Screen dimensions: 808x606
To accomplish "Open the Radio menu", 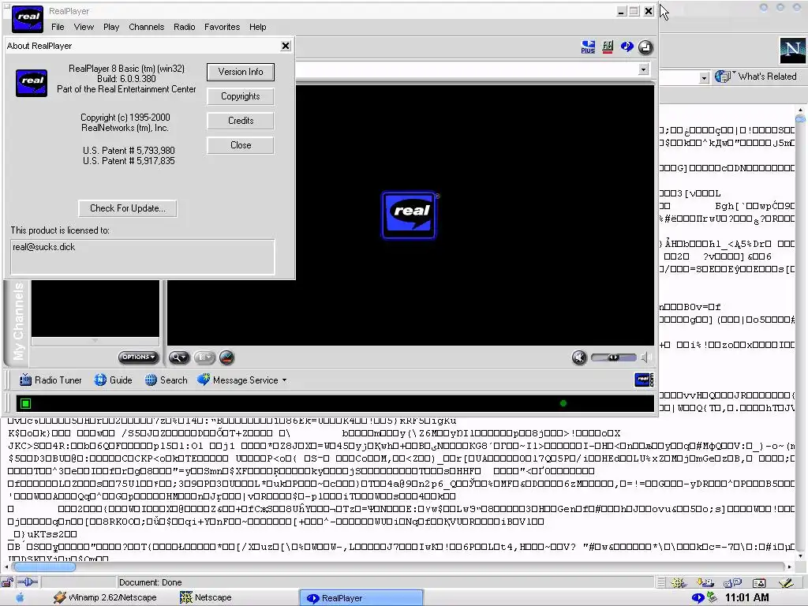I will tap(184, 27).
